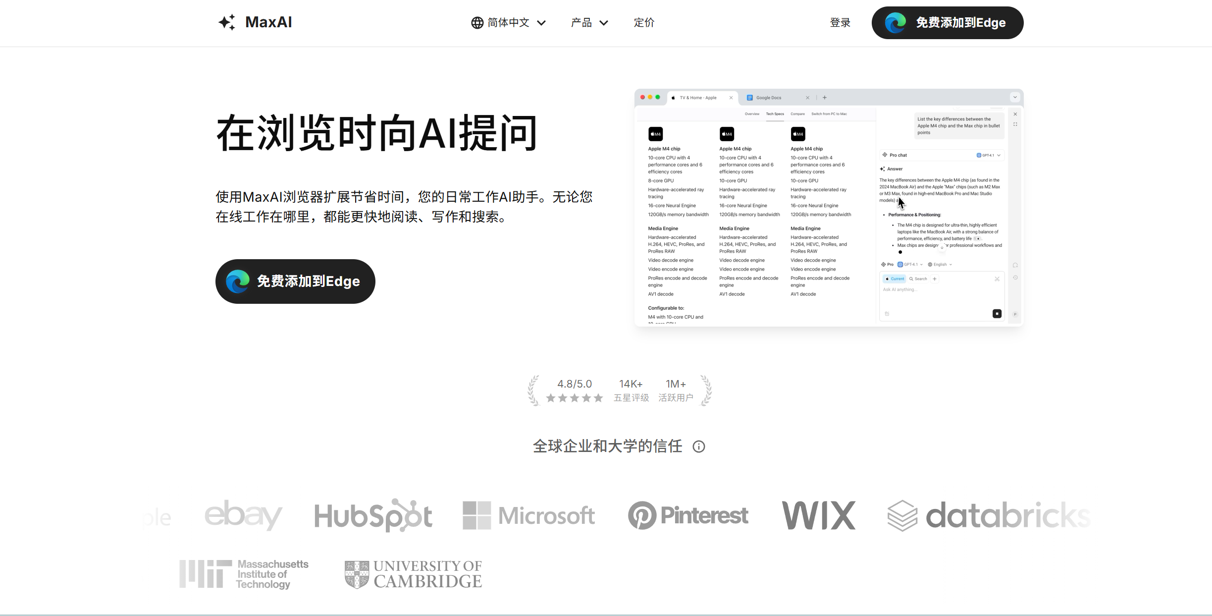Expand the 产品 menu
This screenshot has height=616, width=1212.
[589, 23]
